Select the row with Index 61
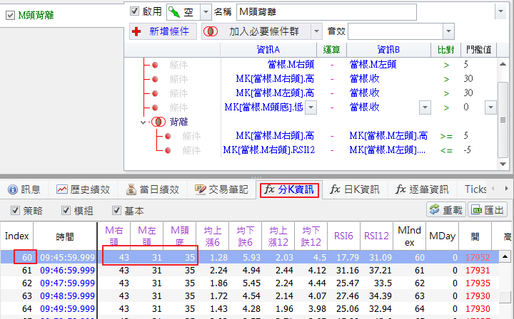 tap(249, 271)
